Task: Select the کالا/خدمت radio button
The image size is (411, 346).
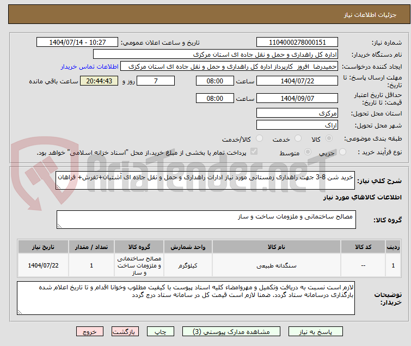Action: click(x=259, y=138)
